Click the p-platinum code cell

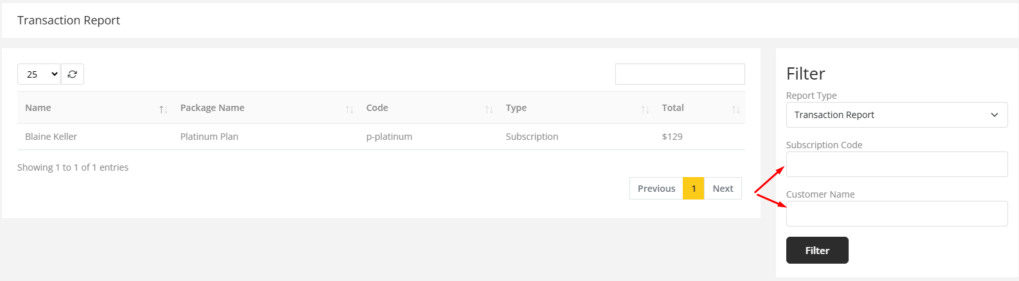point(389,137)
